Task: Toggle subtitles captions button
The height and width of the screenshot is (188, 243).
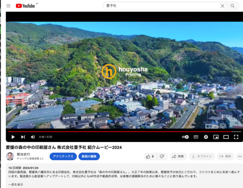Action: [196, 137]
